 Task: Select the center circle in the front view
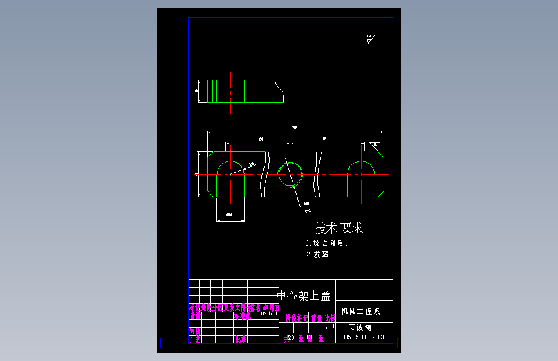290,174
